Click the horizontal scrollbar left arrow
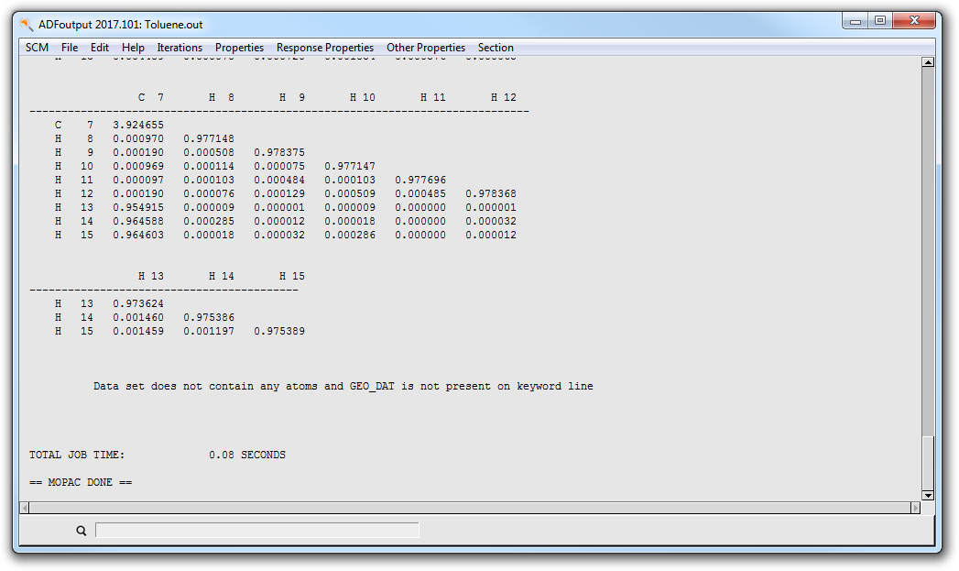Image resolution: width=959 pixels, height=571 pixels. click(25, 508)
